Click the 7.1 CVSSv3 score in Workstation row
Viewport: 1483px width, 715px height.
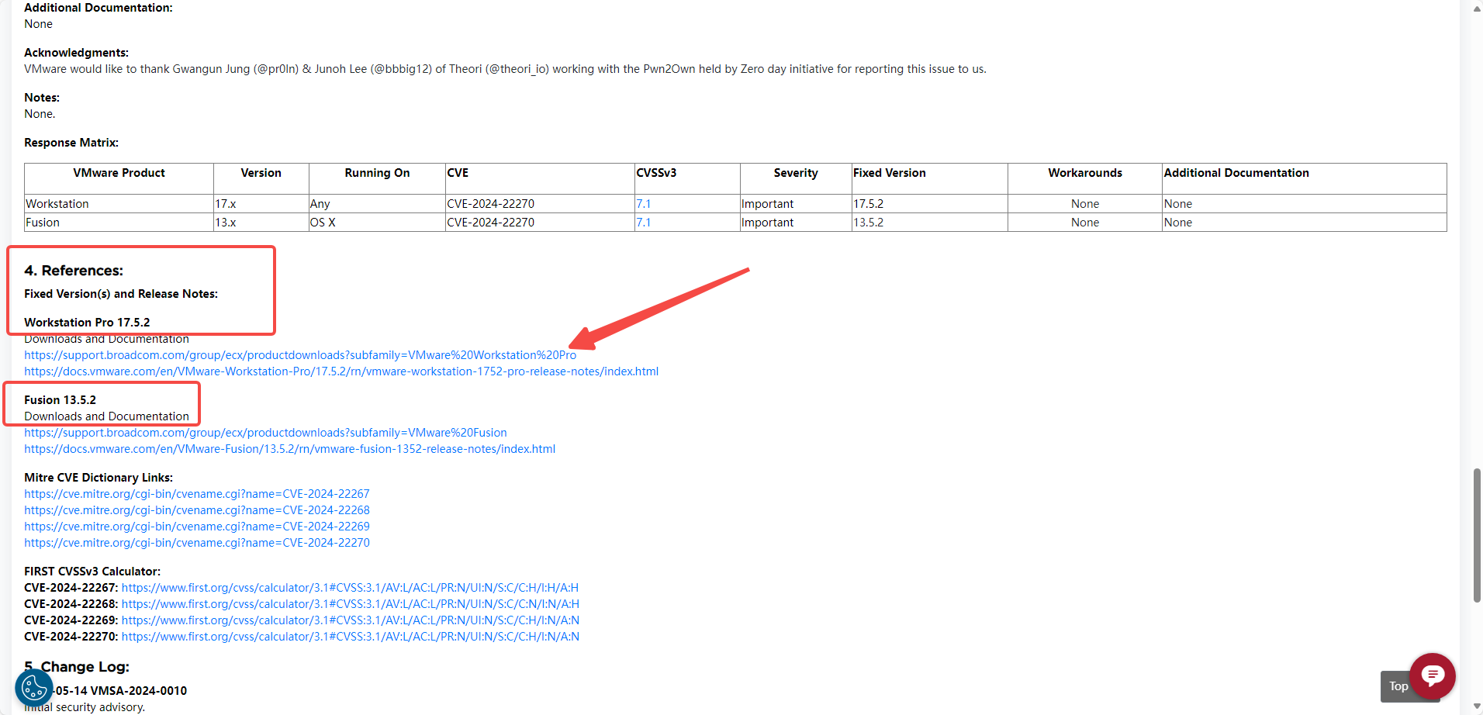coord(644,204)
